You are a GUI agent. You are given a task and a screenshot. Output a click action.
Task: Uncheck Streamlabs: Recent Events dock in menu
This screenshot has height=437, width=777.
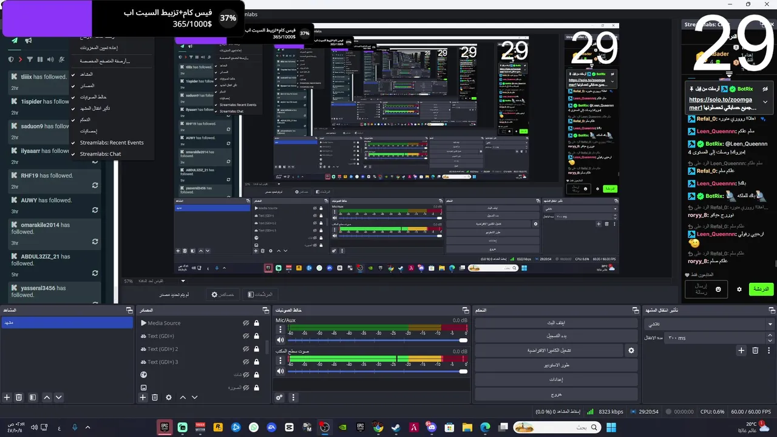click(x=112, y=143)
